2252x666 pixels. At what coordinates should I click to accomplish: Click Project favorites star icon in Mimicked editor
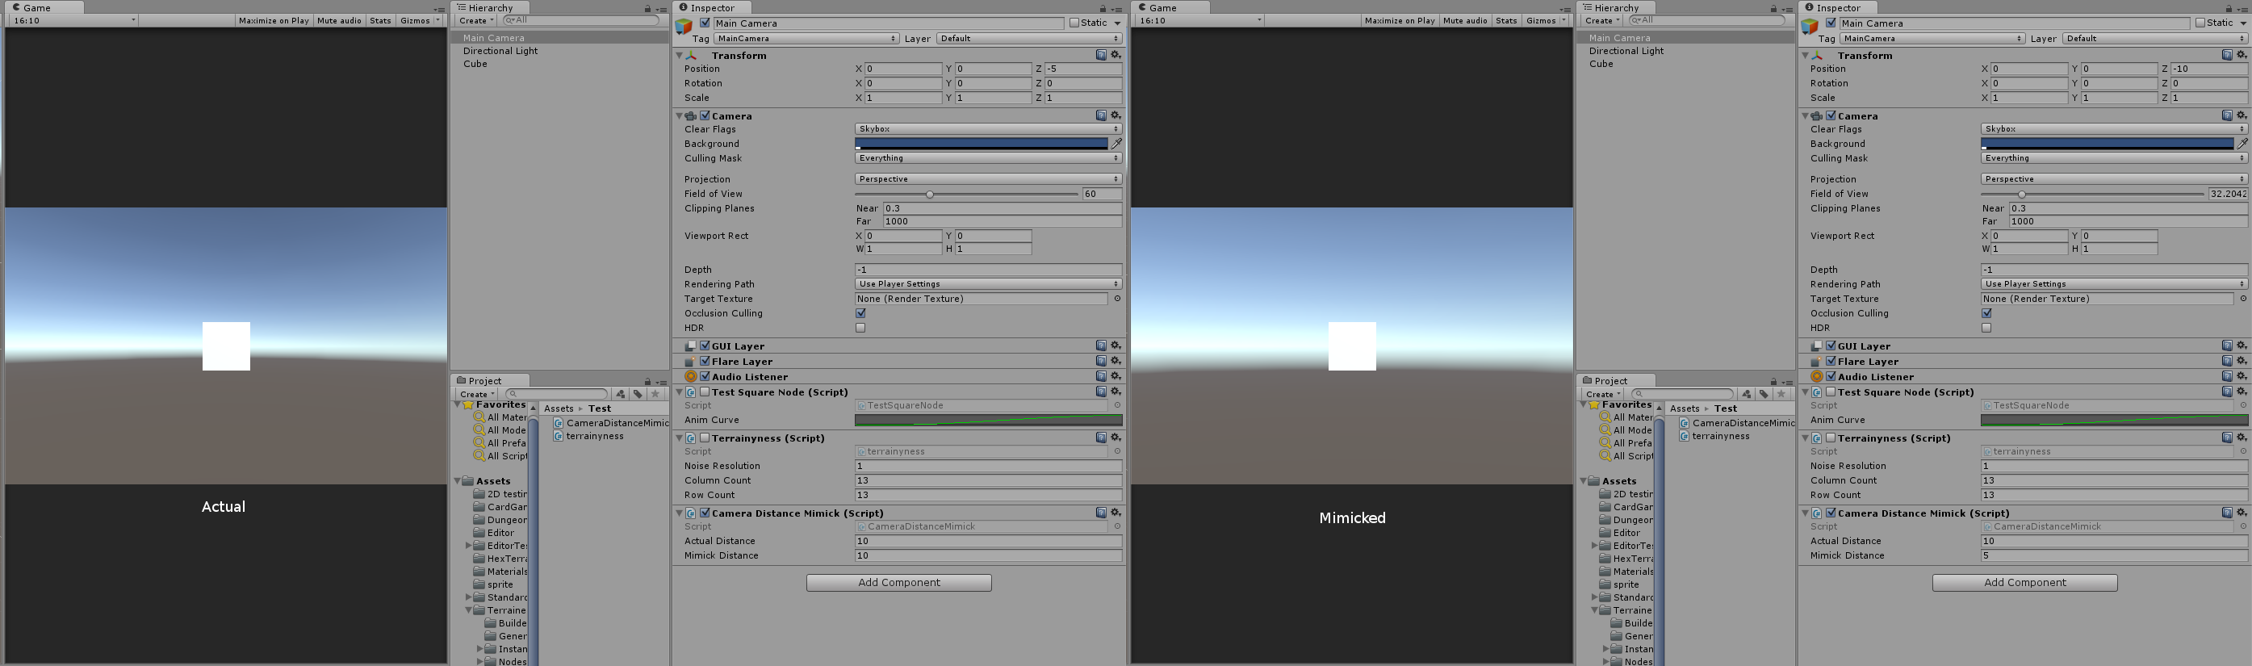(x=1781, y=394)
